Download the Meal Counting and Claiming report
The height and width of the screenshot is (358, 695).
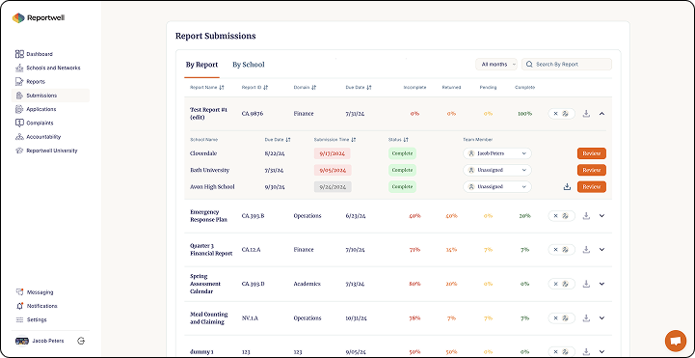pyautogui.click(x=586, y=318)
